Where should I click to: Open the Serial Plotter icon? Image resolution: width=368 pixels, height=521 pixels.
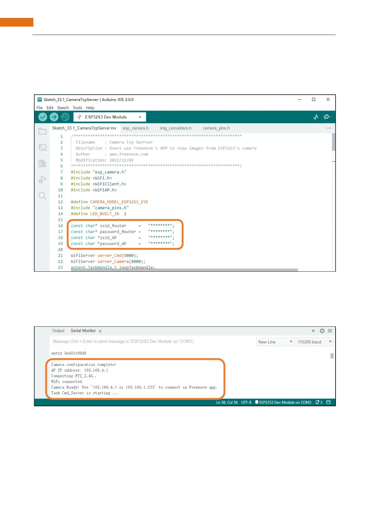[x=316, y=117]
